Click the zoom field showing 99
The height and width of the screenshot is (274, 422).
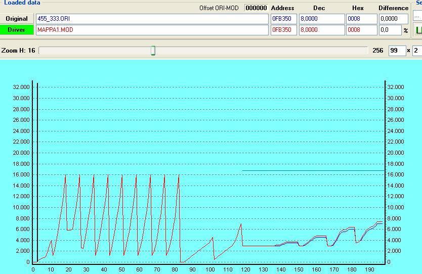point(397,51)
